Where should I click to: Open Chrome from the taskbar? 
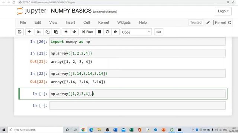[83, 130]
